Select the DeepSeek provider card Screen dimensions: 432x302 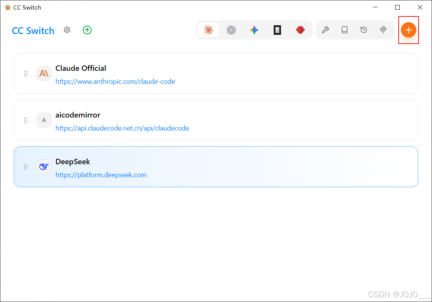tap(216, 167)
